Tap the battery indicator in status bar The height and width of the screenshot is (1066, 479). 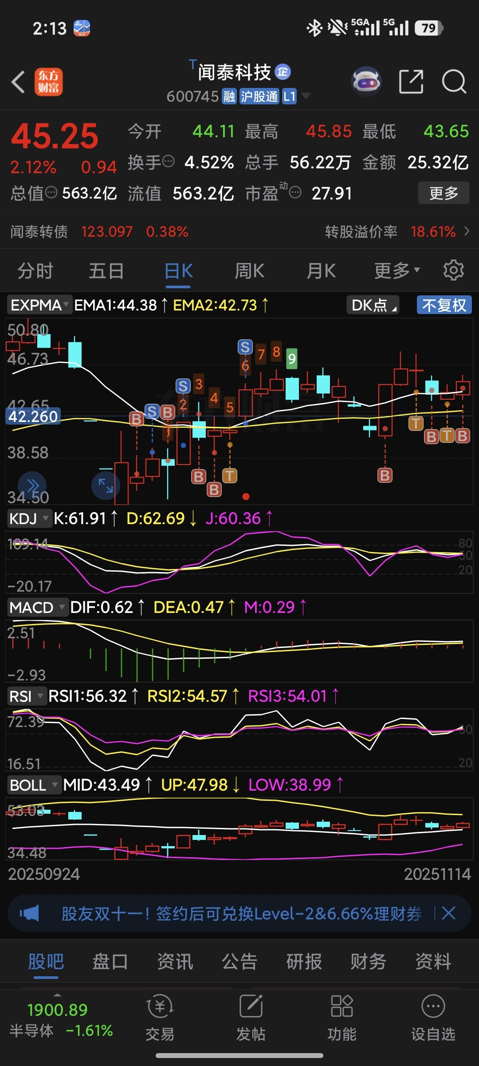coord(429,28)
